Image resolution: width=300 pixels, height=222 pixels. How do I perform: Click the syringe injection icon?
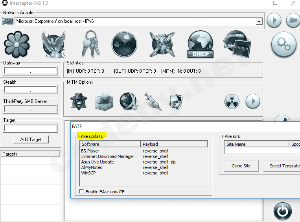pyautogui.click(x=153, y=101)
